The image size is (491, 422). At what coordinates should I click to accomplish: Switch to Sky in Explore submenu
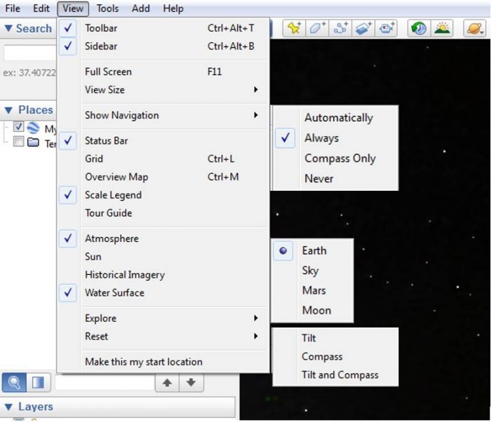click(312, 271)
